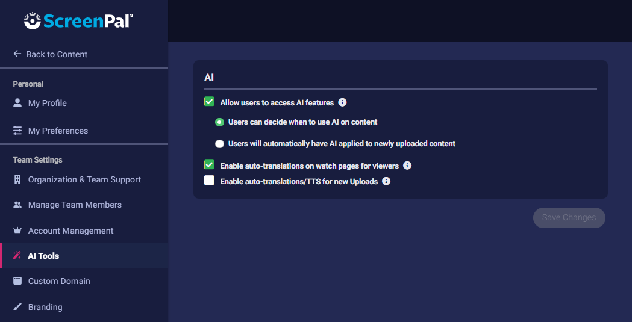Select Users can decide when to use AI
The height and width of the screenshot is (322, 632).
pyautogui.click(x=219, y=122)
